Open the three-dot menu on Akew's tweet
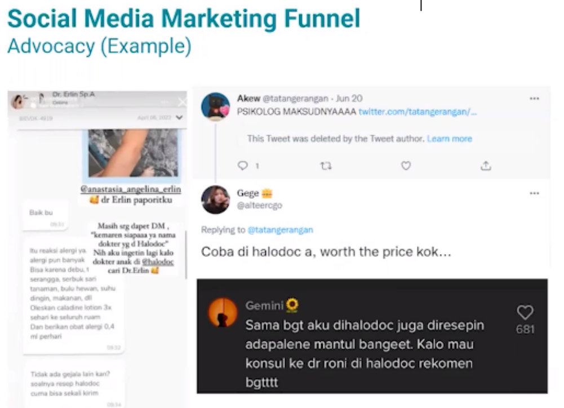 [x=534, y=99]
